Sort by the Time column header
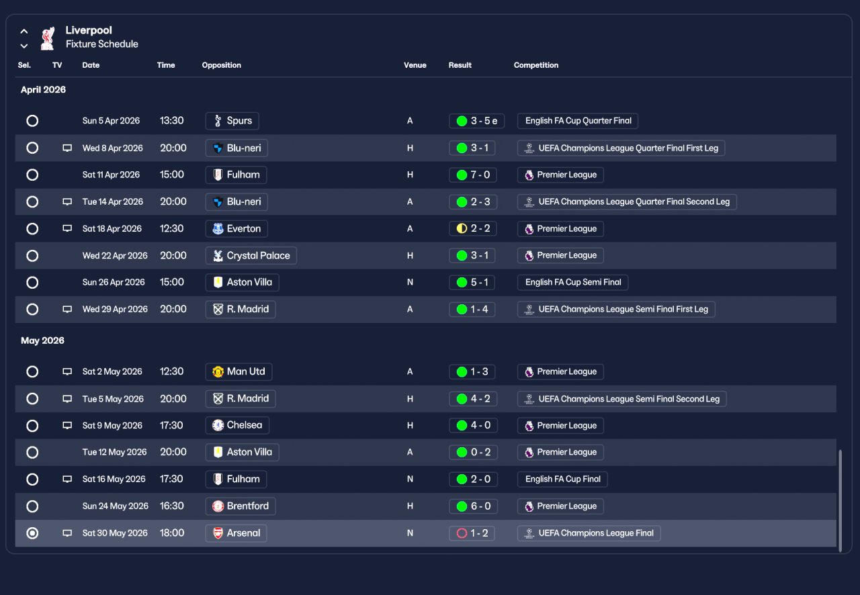The height and width of the screenshot is (595, 860). (x=166, y=65)
